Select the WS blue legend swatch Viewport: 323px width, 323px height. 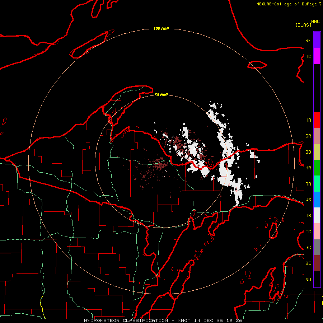point(317,200)
